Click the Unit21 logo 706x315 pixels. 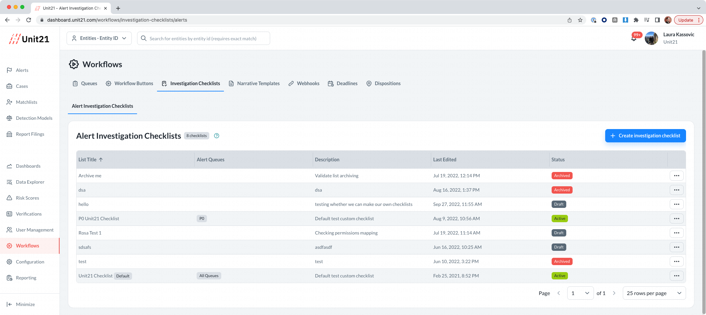coord(29,39)
